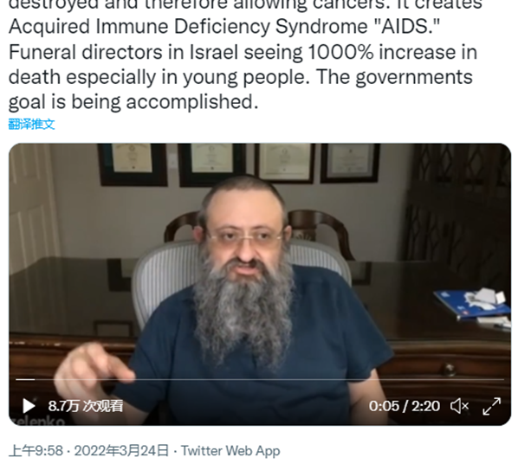Click the 8.7万 次观看 view count
The width and height of the screenshot is (518, 464).
coord(86,406)
